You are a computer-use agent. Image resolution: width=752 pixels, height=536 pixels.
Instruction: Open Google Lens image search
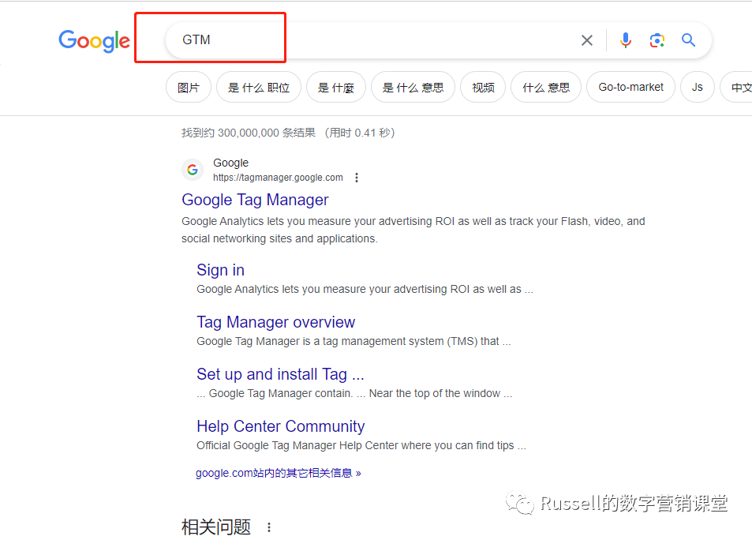pos(657,40)
